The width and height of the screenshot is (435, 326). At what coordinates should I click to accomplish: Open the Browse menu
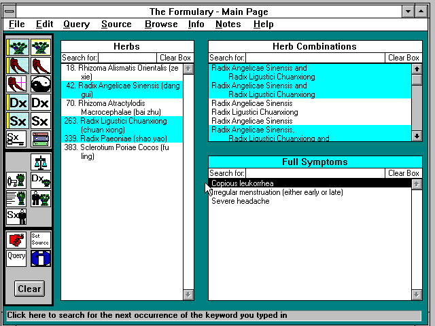tap(161, 24)
